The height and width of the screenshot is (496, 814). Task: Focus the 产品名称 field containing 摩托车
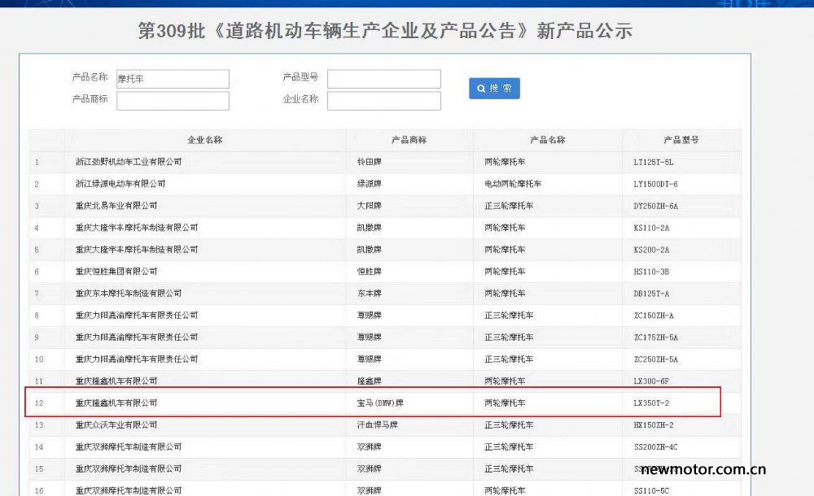click(x=173, y=79)
